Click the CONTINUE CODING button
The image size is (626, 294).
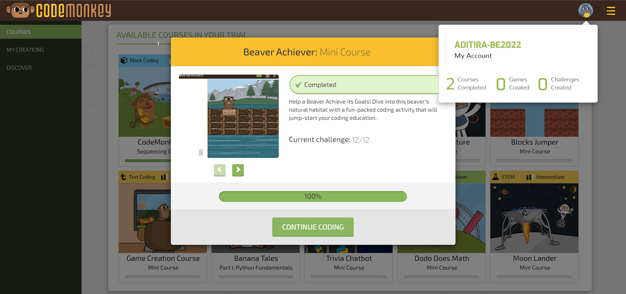pos(313,227)
